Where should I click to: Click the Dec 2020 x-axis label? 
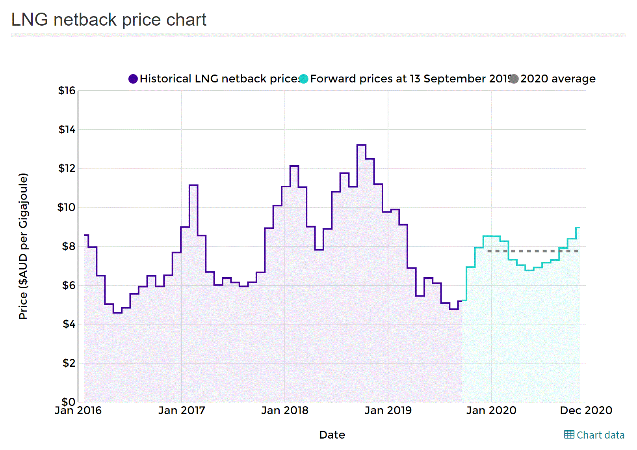click(x=586, y=411)
